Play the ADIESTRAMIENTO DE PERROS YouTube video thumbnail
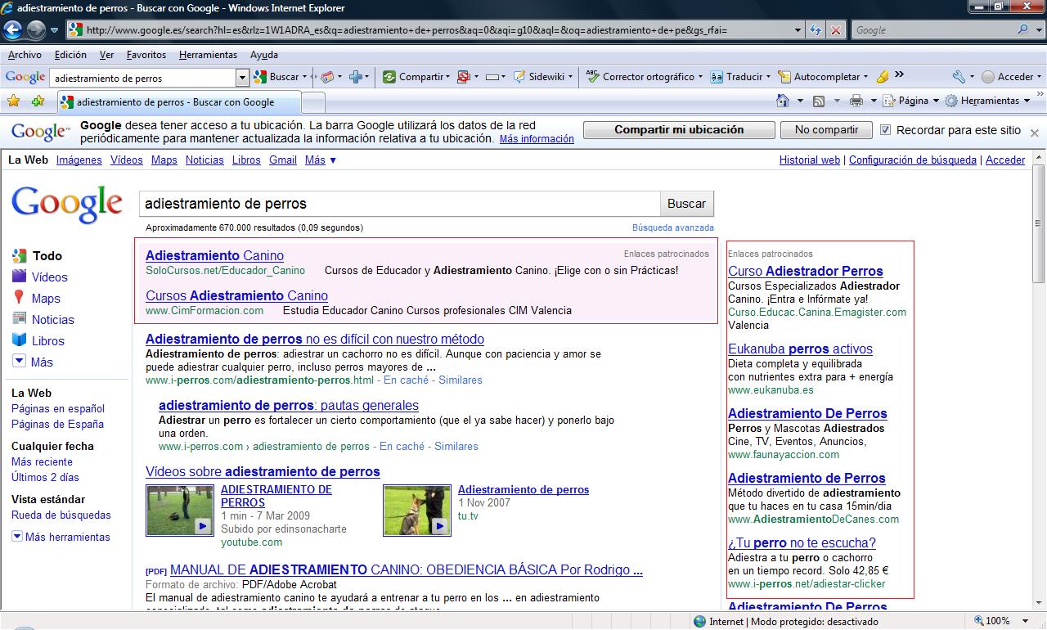Screen dimensions: 1047x630 click(180, 511)
